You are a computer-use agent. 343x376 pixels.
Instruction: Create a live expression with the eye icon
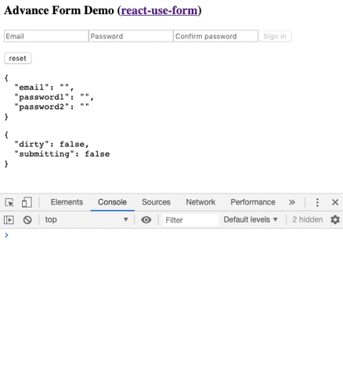tap(146, 220)
